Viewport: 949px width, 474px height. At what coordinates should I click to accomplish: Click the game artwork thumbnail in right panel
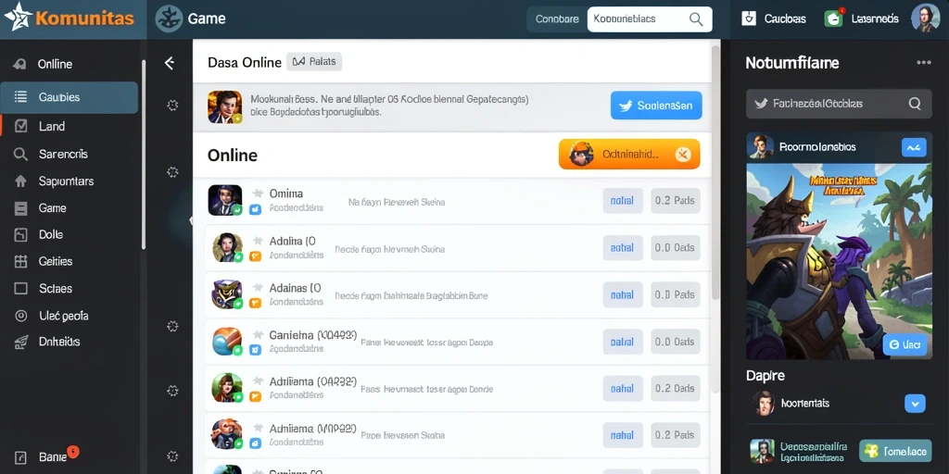click(839, 261)
